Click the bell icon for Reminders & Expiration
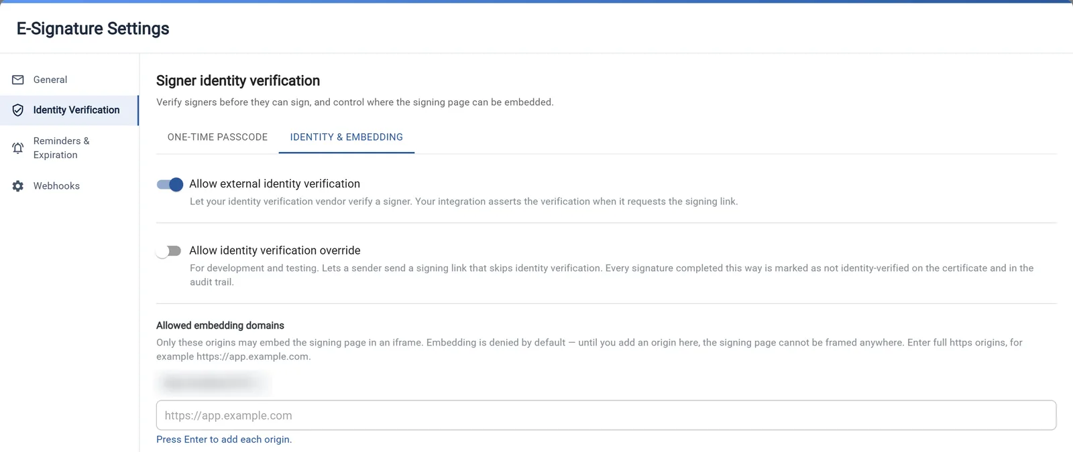This screenshot has height=452, width=1073. tap(18, 148)
